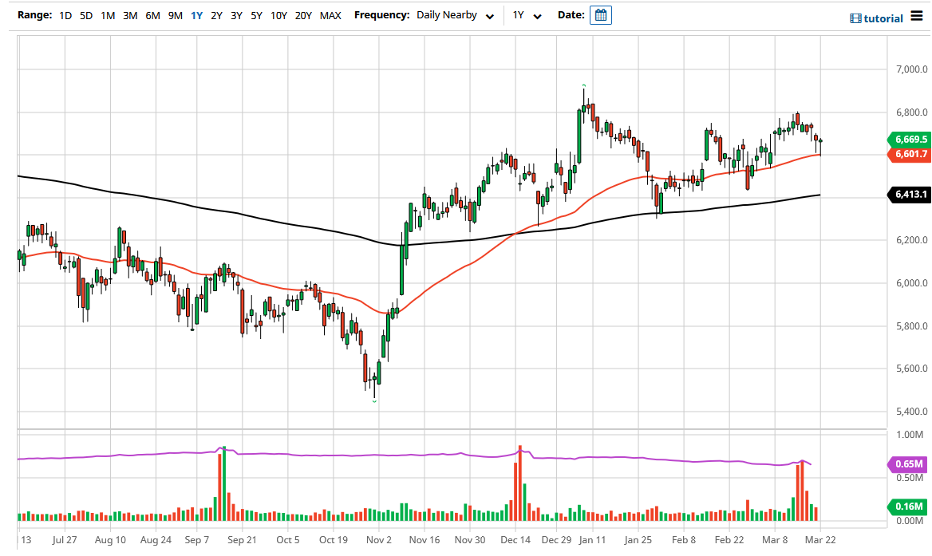Click the Mar 22 date axis label

tap(820, 540)
